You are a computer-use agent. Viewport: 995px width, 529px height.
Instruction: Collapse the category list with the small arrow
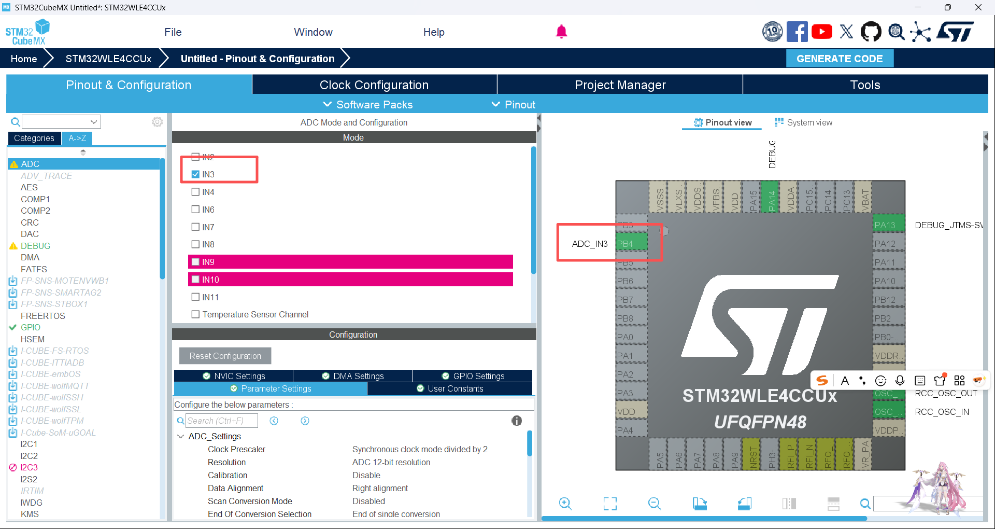pyautogui.click(x=83, y=152)
